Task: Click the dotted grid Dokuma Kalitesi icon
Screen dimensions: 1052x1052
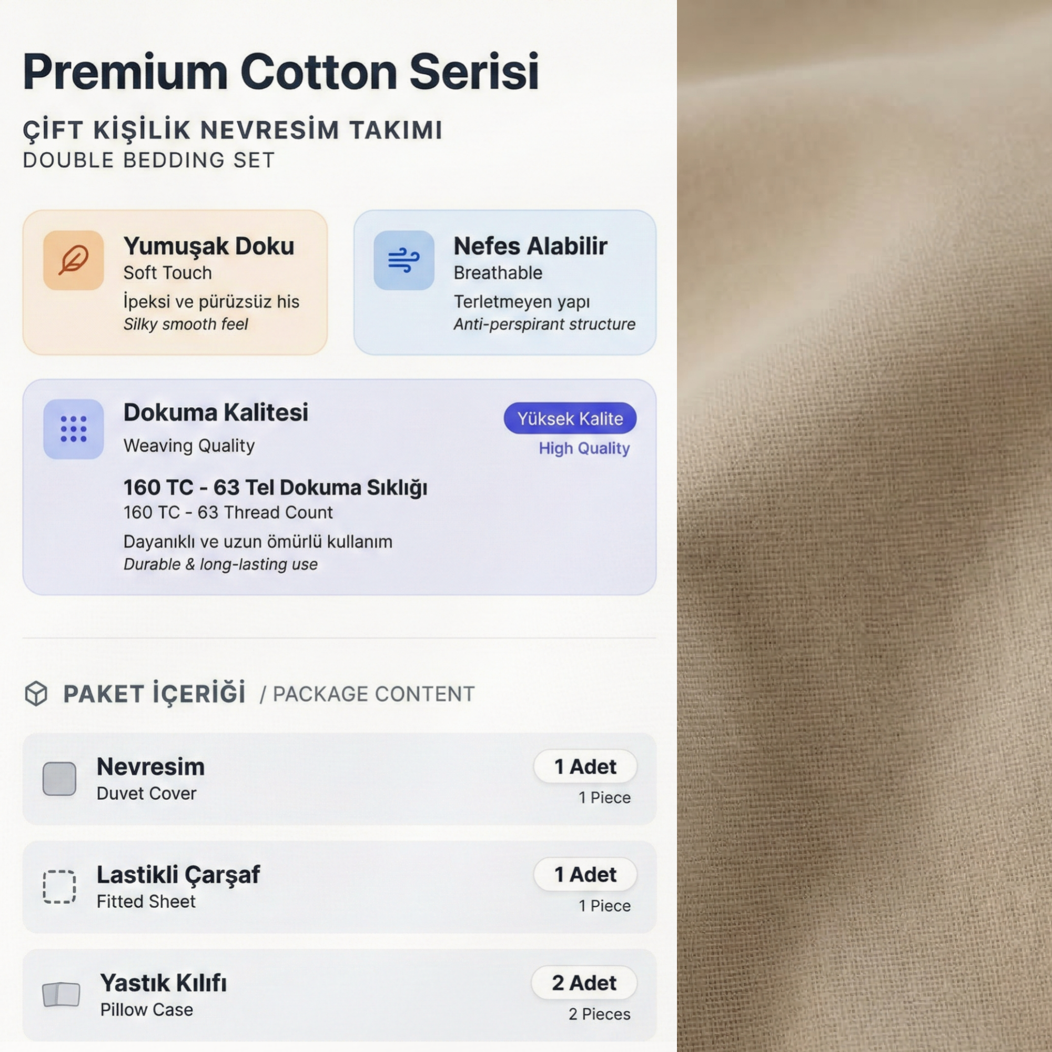Action: click(74, 429)
